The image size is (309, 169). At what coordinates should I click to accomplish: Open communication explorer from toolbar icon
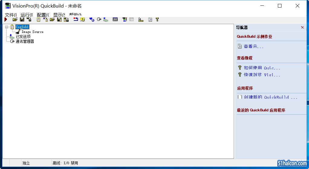(99, 19)
